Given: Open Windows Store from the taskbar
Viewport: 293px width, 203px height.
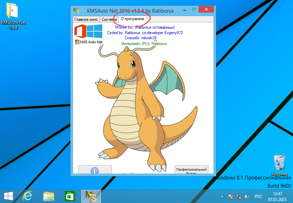Looking at the screenshot, I should click(70, 196).
